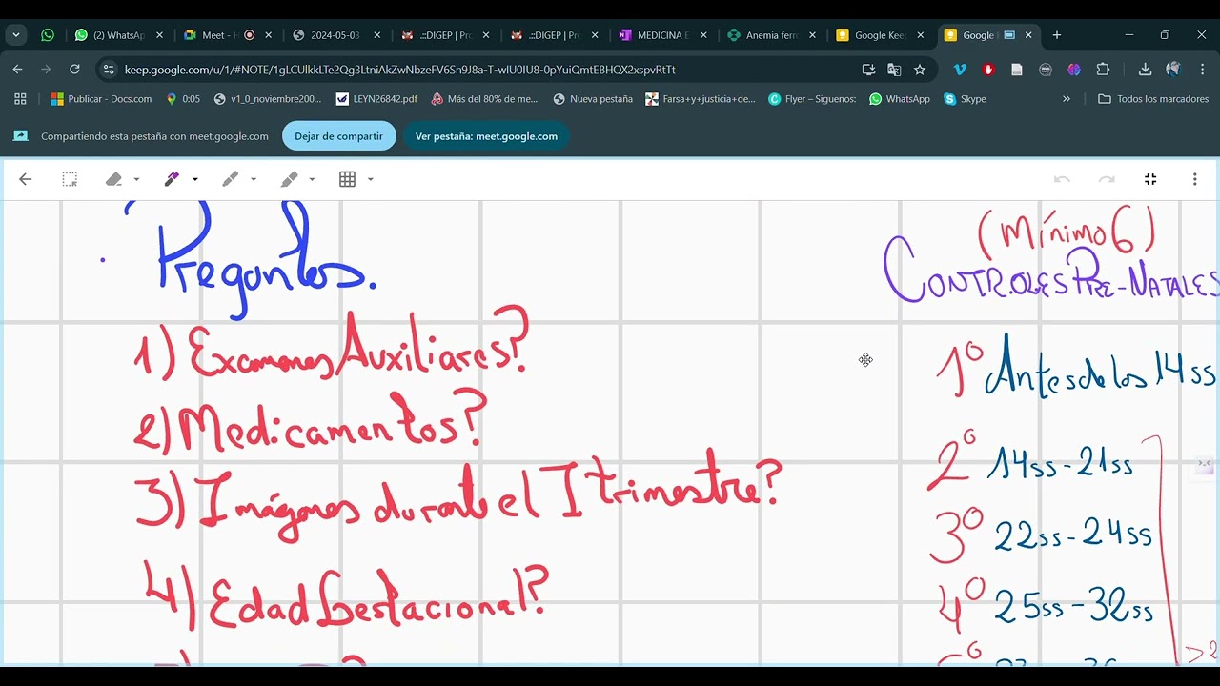Expand eraser tool options arrow
This screenshot has width=1220, height=686.
(x=136, y=179)
